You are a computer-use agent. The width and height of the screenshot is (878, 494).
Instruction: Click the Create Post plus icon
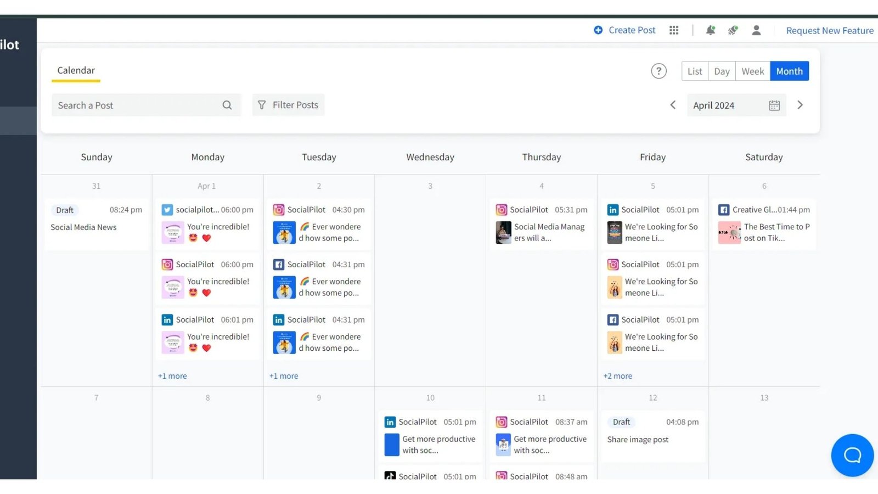(x=598, y=30)
